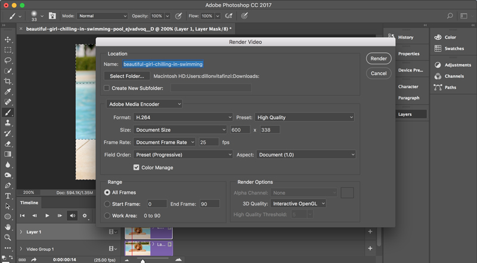Open the 3D Quality Interactive OpenGL dropdown
The width and height of the screenshot is (477, 263).
[298, 203]
